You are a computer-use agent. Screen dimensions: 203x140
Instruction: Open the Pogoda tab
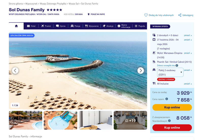(140, 26)
